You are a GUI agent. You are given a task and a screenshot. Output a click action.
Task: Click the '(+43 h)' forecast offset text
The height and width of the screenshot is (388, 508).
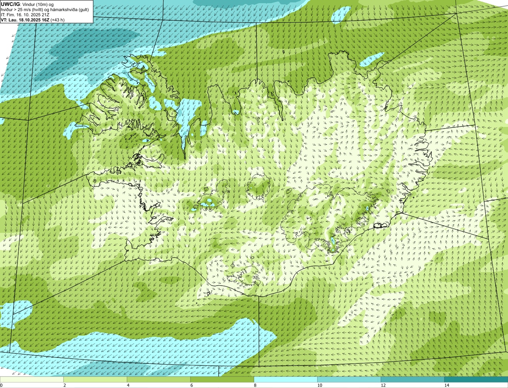coord(58,19)
